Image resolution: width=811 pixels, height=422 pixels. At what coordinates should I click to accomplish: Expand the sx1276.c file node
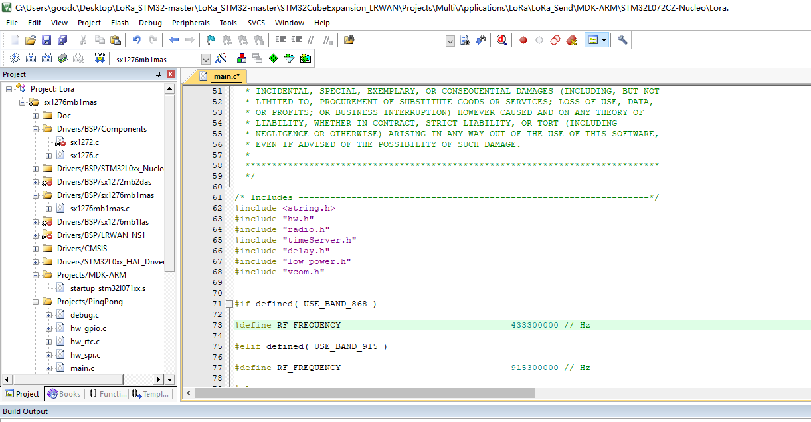pos(49,156)
